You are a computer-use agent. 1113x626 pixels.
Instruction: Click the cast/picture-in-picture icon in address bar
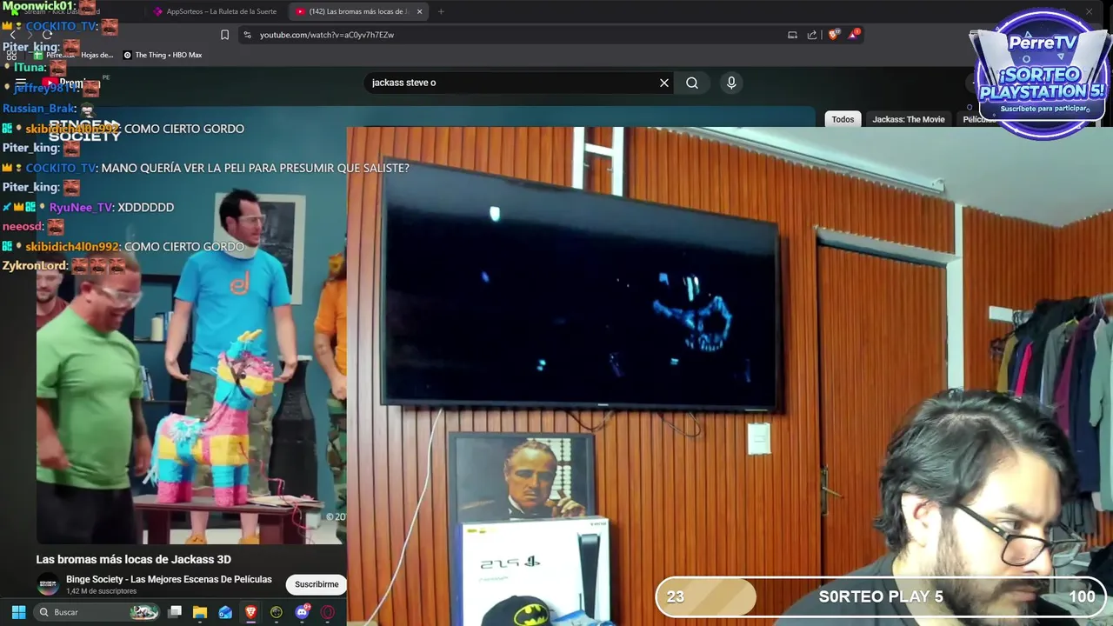point(792,35)
